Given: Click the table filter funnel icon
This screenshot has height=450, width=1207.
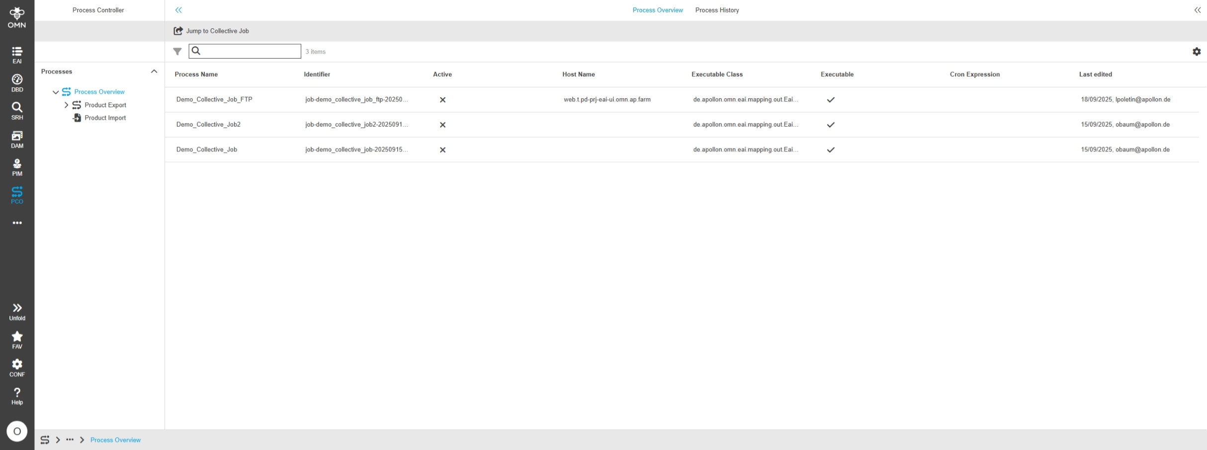Looking at the screenshot, I should click(177, 52).
